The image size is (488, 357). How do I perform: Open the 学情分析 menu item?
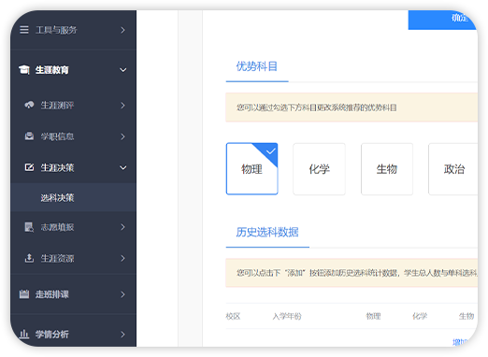[73, 335]
